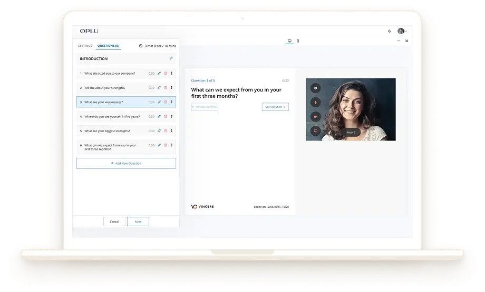Switch to the Settings tab
Viewport: 485px width, 292px height.
point(85,46)
